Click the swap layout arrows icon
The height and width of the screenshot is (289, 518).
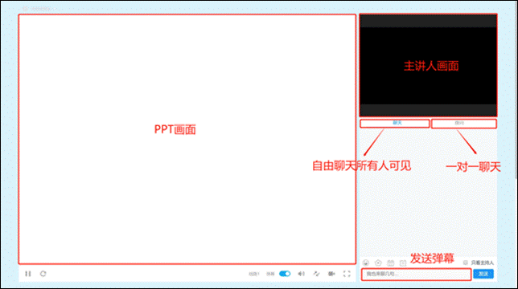tap(316, 274)
